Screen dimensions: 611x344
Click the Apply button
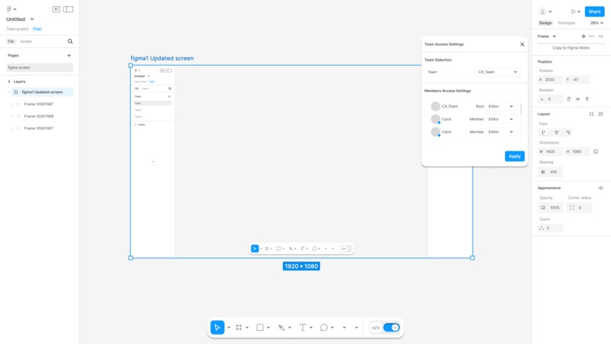pyautogui.click(x=515, y=156)
